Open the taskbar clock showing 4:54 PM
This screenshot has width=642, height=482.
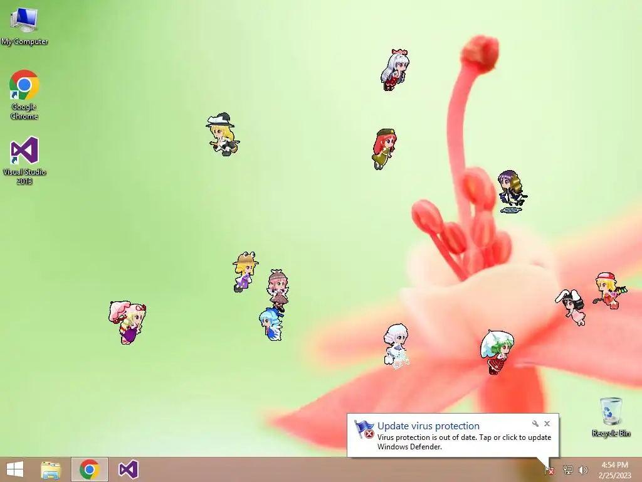point(614,470)
